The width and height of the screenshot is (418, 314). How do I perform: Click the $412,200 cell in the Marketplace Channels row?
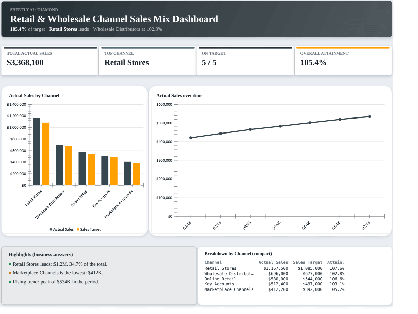tap(278, 289)
